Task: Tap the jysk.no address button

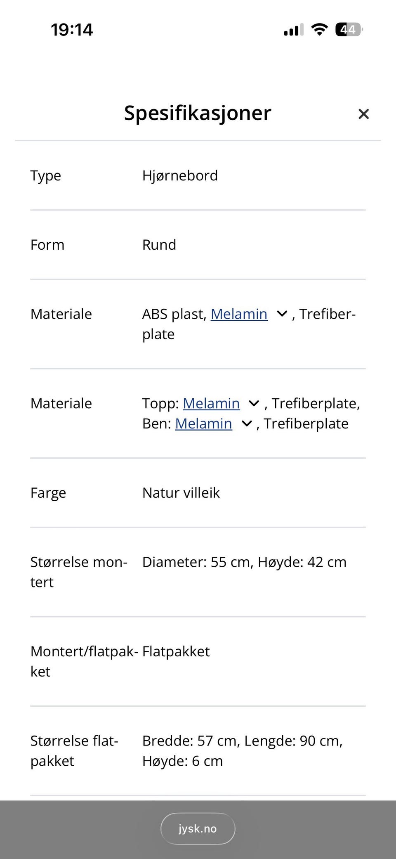Action: (198, 828)
